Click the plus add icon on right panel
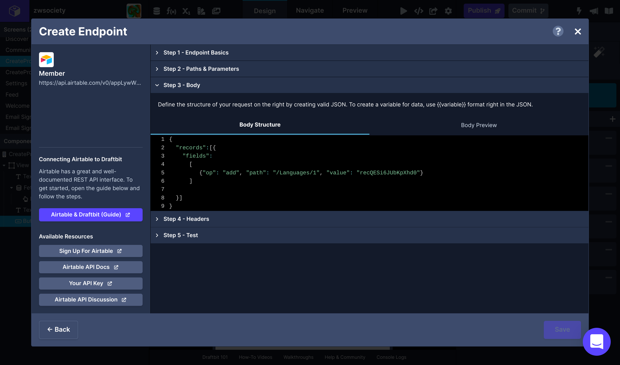This screenshot has height=365, width=620. point(612,119)
